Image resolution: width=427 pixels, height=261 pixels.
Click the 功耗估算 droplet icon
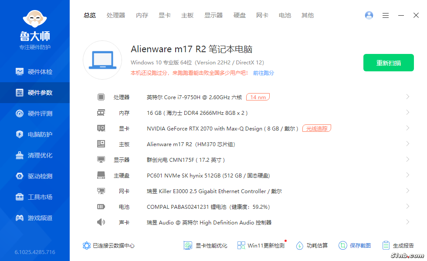tap(300, 245)
